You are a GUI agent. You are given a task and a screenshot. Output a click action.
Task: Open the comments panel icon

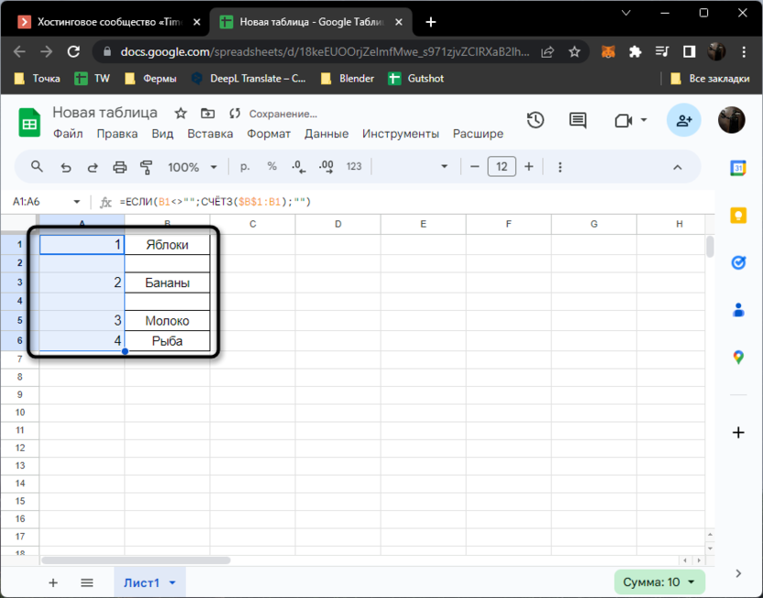(578, 120)
